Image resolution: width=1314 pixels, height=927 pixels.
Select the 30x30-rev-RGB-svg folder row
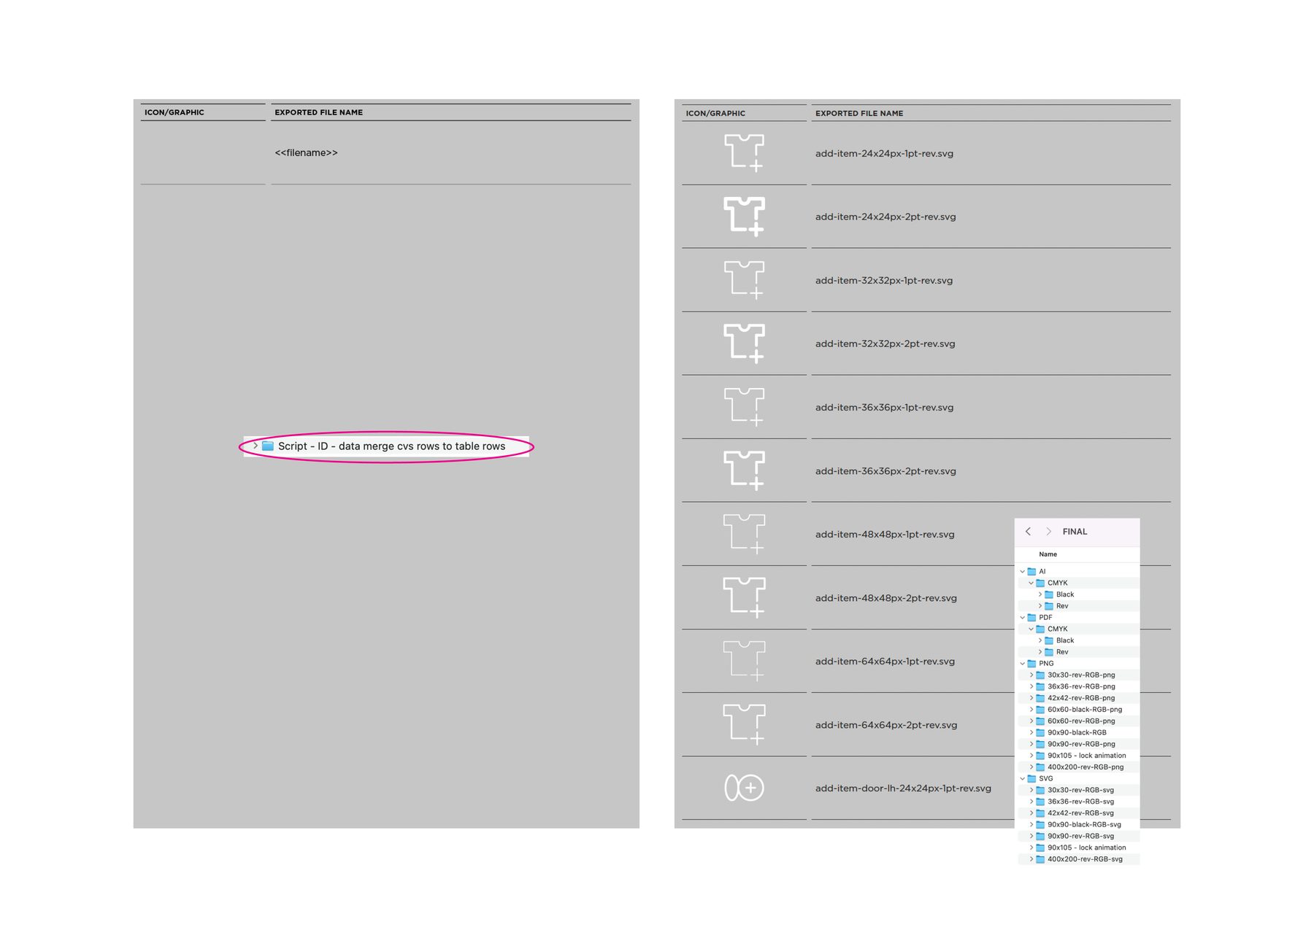pyautogui.click(x=1077, y=791)
